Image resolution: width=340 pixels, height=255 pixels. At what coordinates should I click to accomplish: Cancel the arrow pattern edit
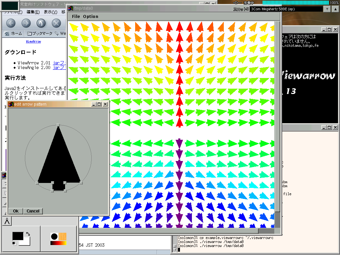click(x=33, y=211)
